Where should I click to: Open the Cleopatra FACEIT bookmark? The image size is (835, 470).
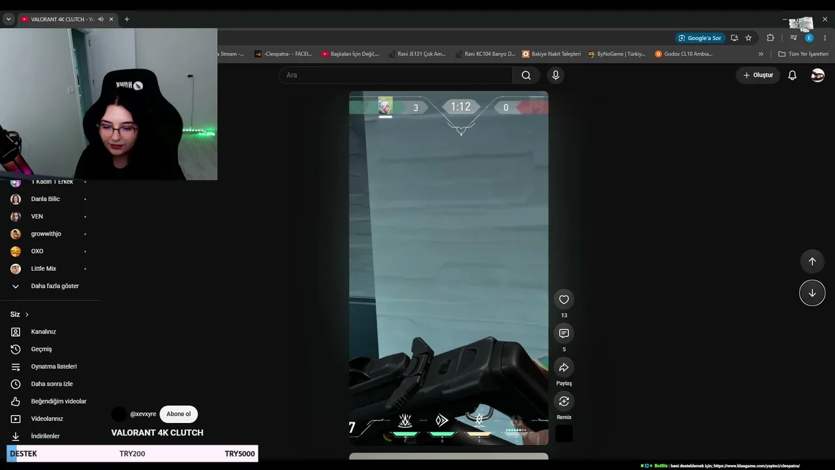pos(283,54)
